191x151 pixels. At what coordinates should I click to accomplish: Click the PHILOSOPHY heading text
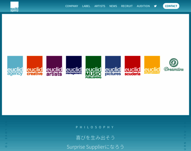[95, 127]
